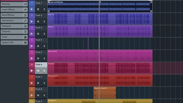Open Automation curve icon
The width and height of the screenshot is (183, 103).
point(25,21)
